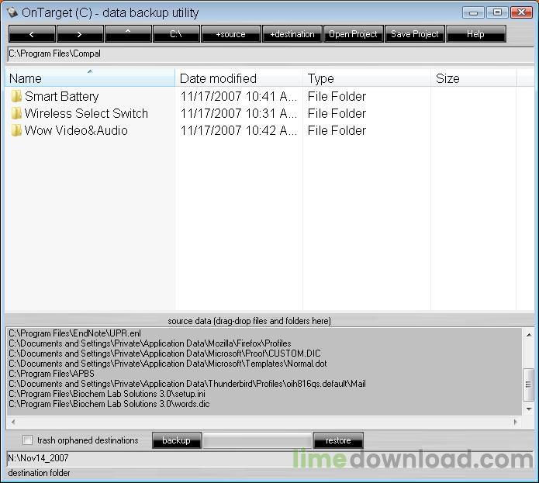Select the Wow Video&Audio folder name
The width and height of the screenshot is (539, 483).
(x=76, y=130)
